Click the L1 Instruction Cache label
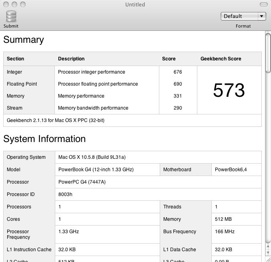This screenshot has height=262, width=271. [x=29, y=250]
